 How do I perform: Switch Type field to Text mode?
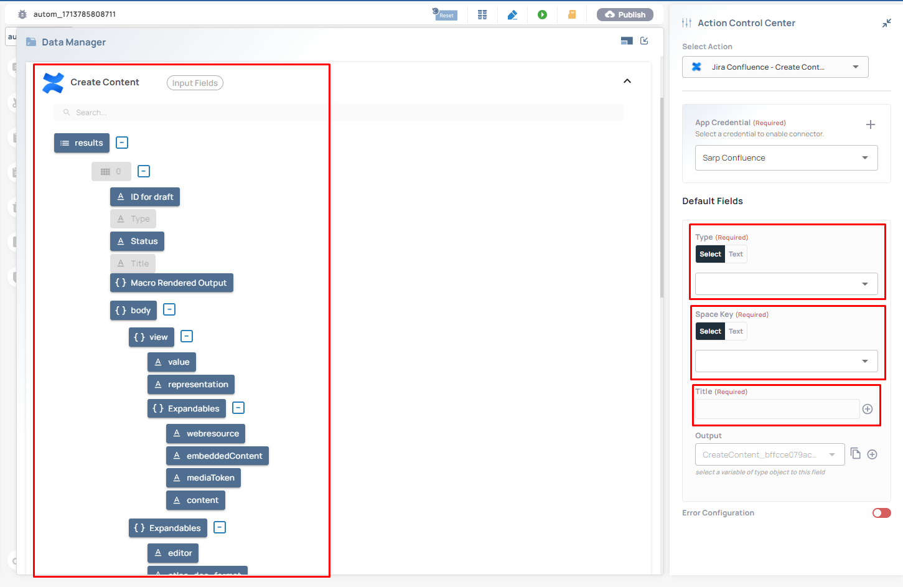click(x=736, y=254)
